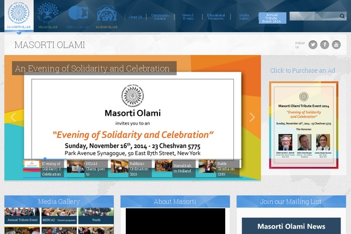Click the About Masorti section header
The image size is (351, 234).
(175, 201)
